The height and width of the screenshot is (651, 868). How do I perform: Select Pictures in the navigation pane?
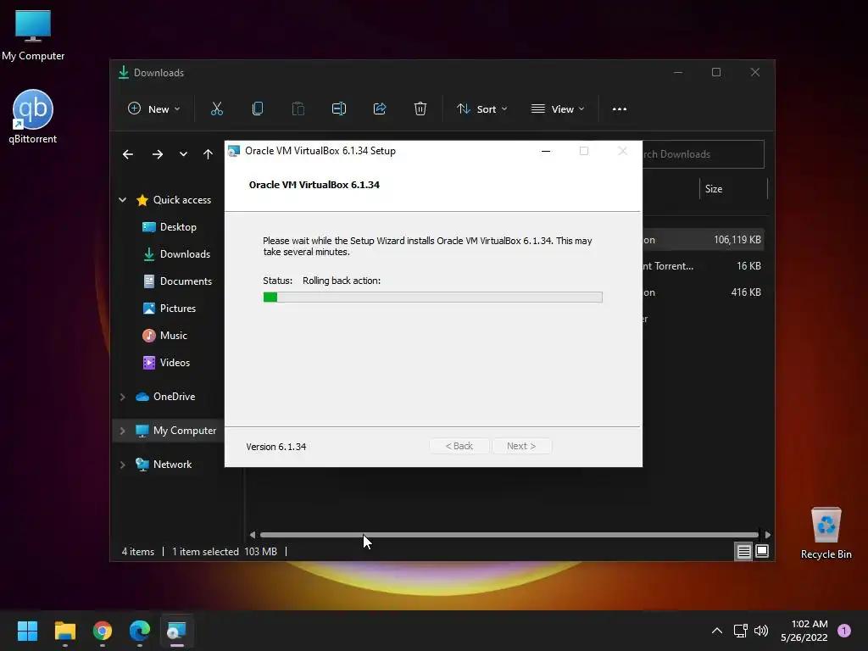pyautogui.click(x=170, y=309)
